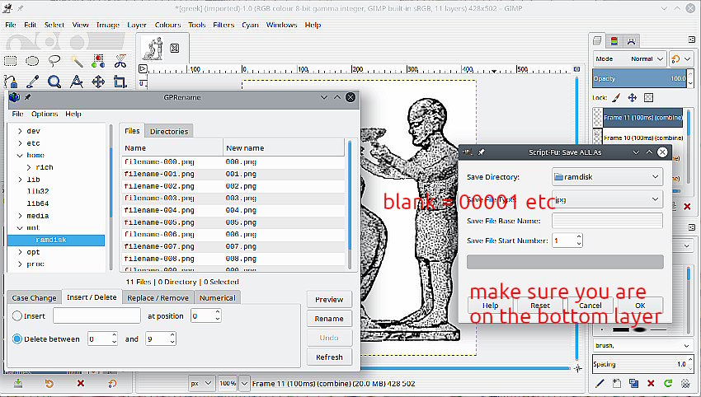Open the layer mode group switcher dropdown

tap(682, 59)
